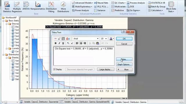Open Batch By Group tool
Image resolution: width=186 pixels, height=104 pixels.
[157, 7]
